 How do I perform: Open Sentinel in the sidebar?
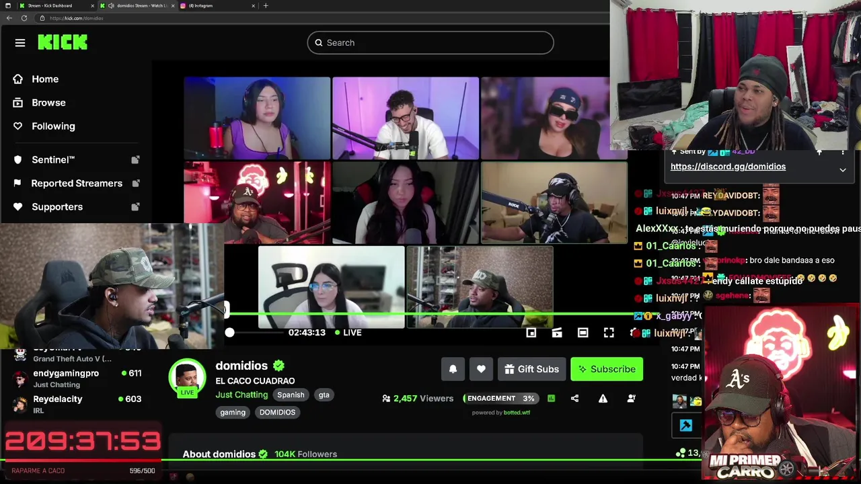pyautogui.click(x=53, y=160)
